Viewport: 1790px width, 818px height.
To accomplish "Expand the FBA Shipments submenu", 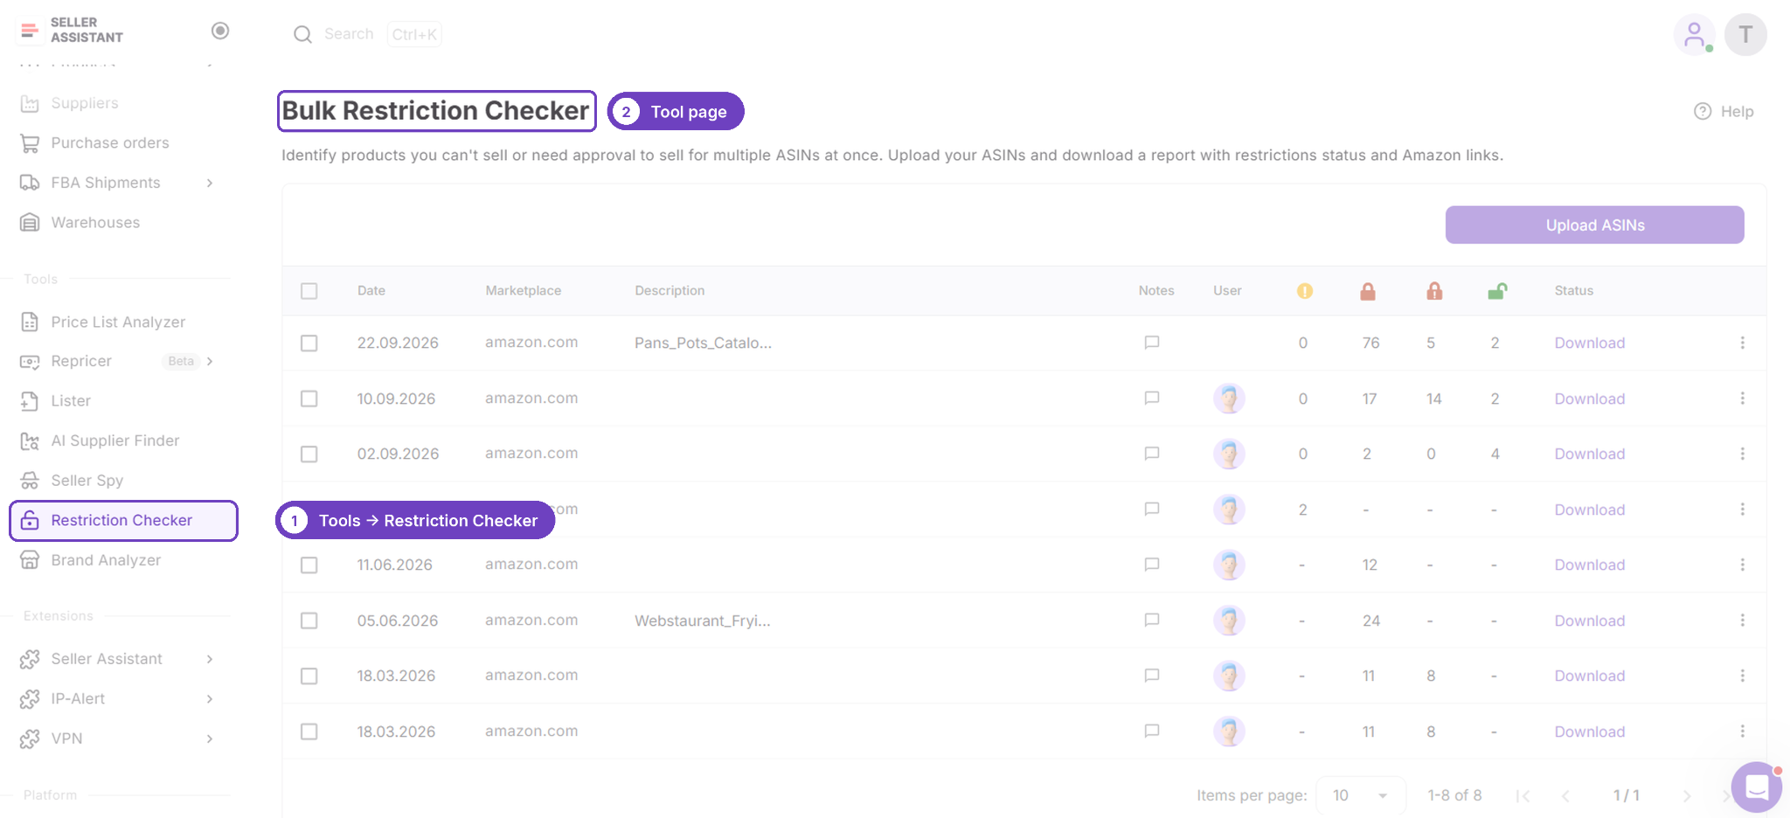I will 210,183.
